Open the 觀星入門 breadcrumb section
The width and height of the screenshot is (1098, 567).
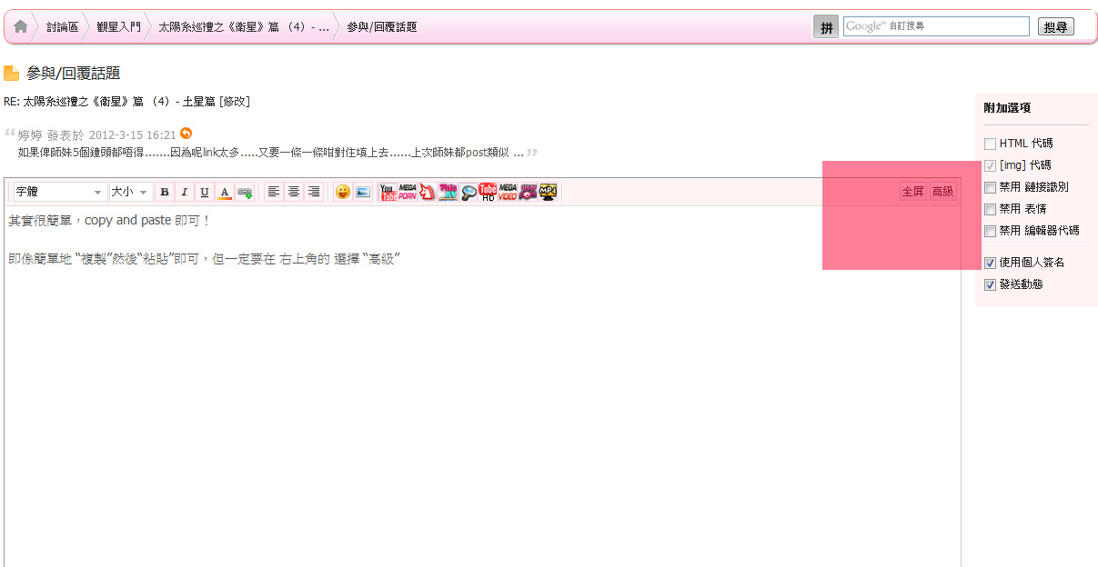(119, 26)
